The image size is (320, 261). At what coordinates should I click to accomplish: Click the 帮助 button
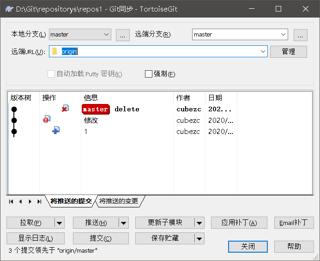coord(294,247)
